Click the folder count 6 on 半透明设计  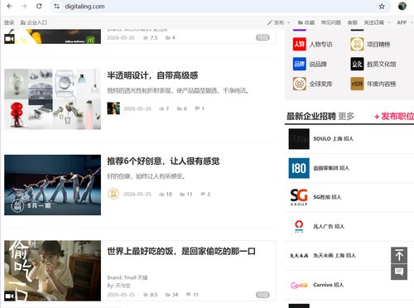(x=182, y=108)
